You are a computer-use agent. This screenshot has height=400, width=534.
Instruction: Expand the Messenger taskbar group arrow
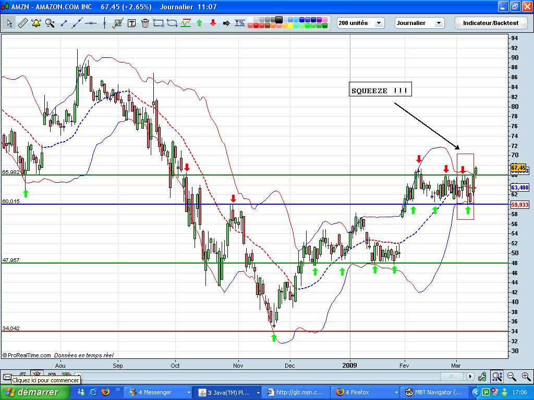189,393
